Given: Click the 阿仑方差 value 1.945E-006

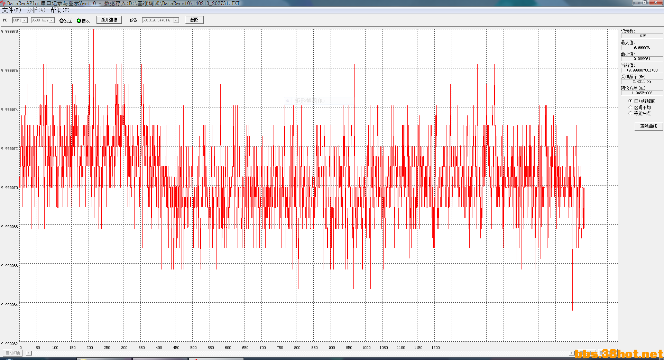Looking at the screenshot, I should [642, 93].
